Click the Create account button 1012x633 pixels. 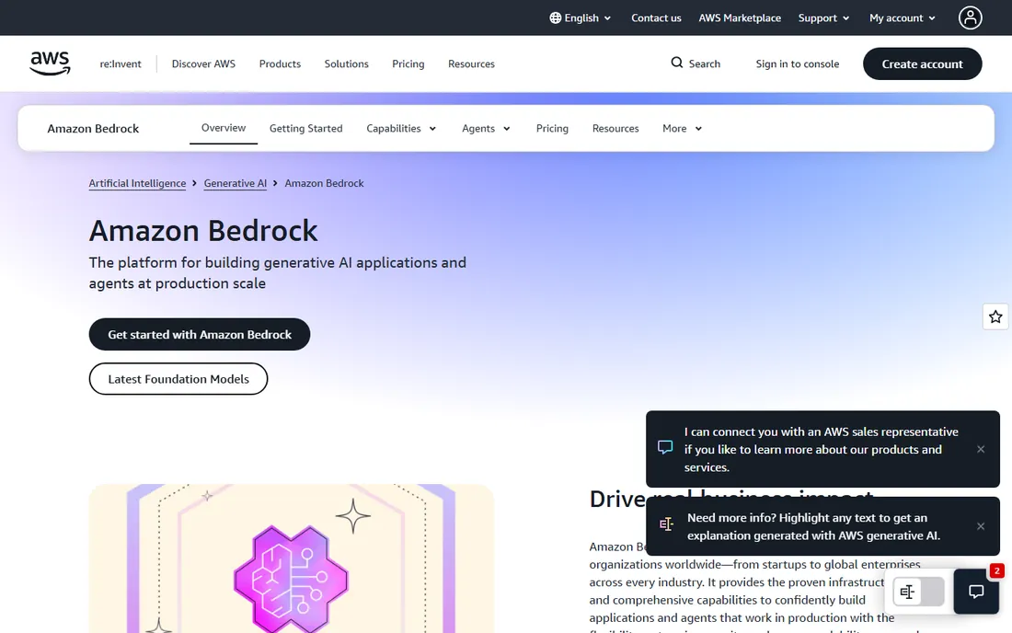922,63
